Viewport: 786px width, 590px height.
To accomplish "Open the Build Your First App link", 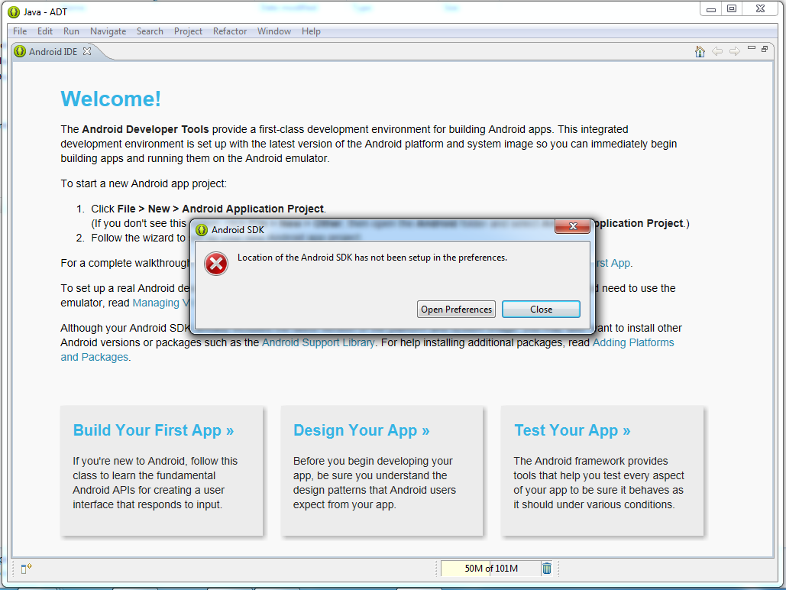I will click(x=154, y=430).
